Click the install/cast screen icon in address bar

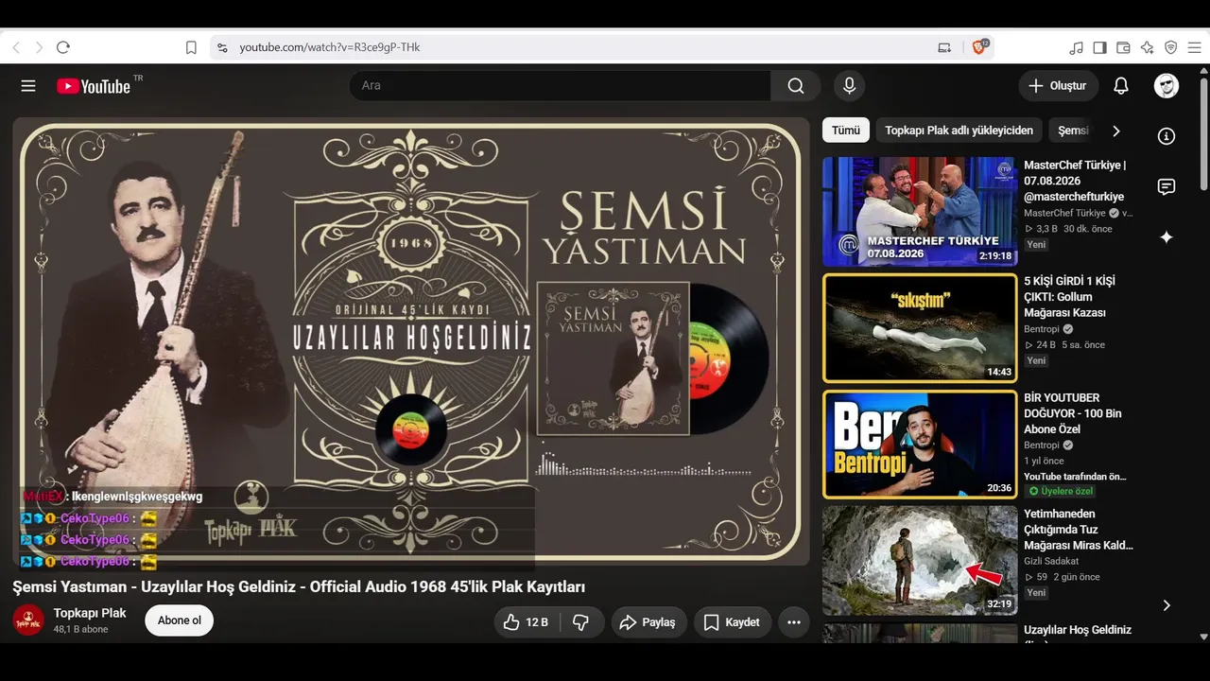[x=944, y=47]
